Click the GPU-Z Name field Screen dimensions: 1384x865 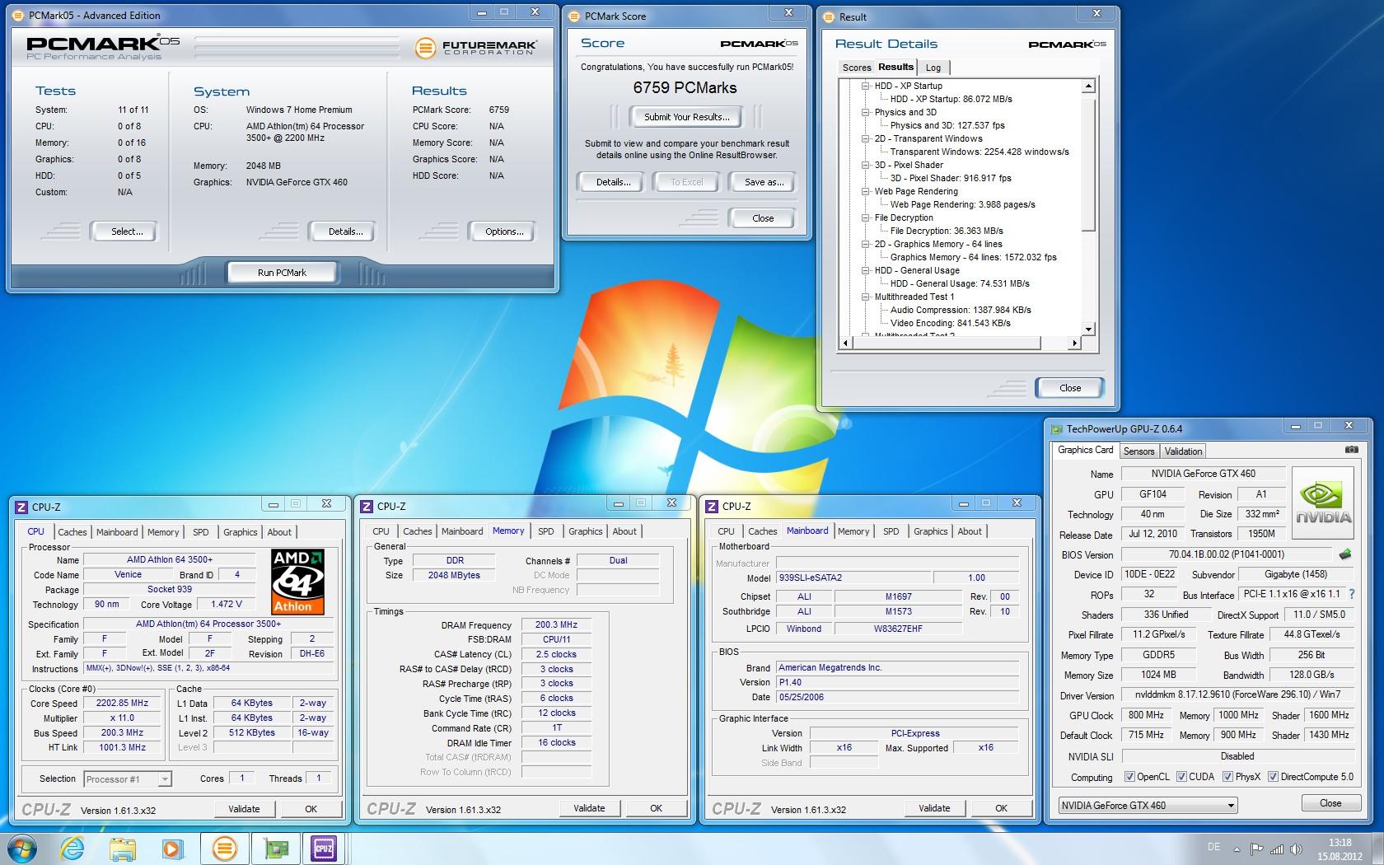tap(1202, 474)
